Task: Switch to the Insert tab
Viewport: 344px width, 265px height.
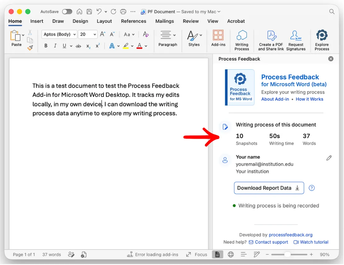Action: (x=37, y=21)
